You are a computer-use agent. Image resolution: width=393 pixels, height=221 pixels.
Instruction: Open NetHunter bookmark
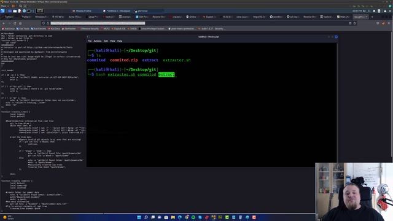pos(69,29)
